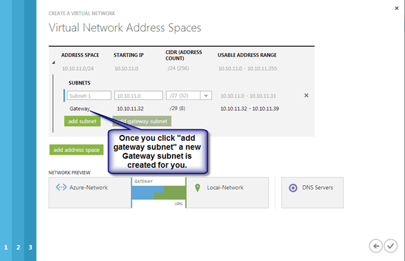Go to wizard step 1

point(6,247)
